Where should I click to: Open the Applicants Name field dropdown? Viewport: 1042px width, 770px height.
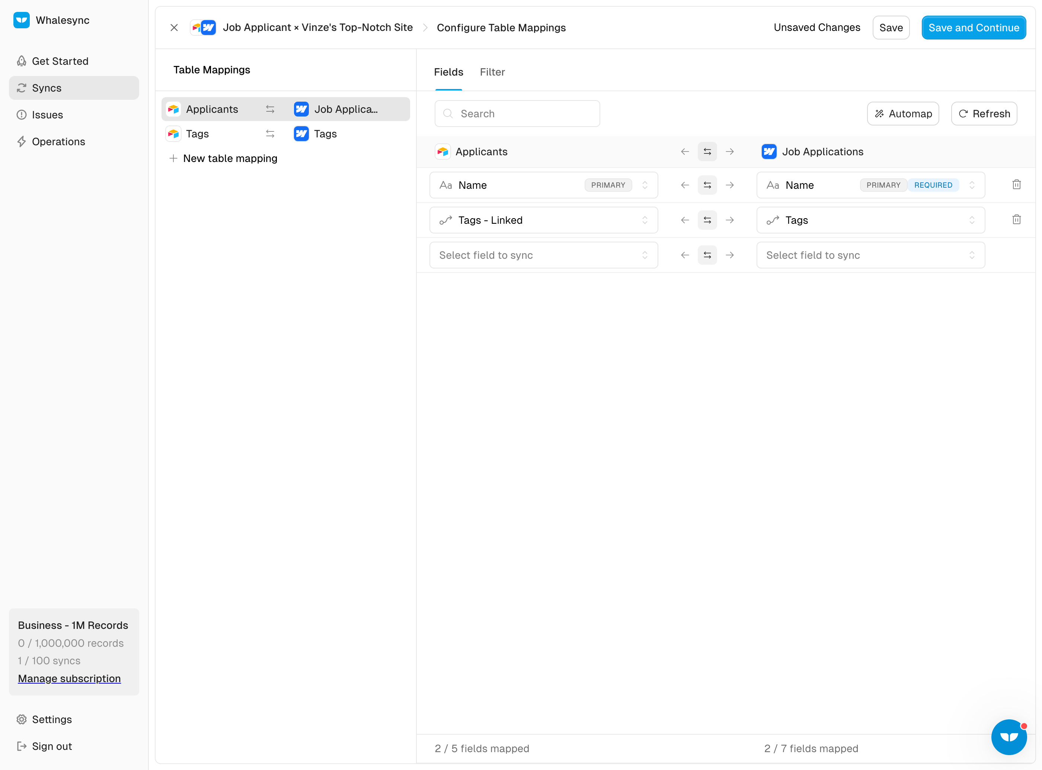coord(544,185)
